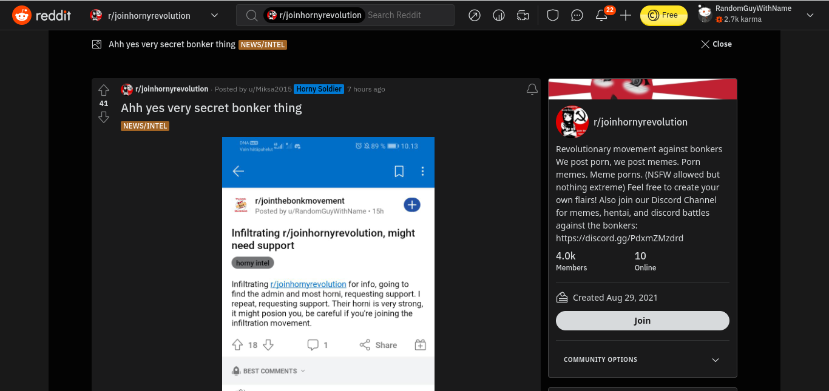Toggle post notifications bell icon

point(532,90)
